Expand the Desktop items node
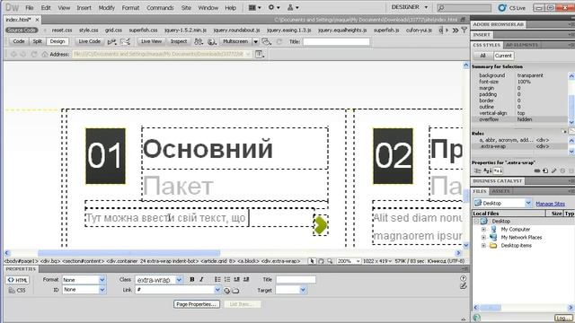This screenshot has height=323, width=575. point(483,245)
